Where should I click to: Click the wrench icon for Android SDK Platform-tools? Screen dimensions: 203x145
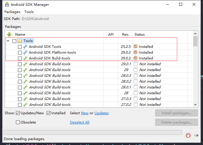(25, 52)
